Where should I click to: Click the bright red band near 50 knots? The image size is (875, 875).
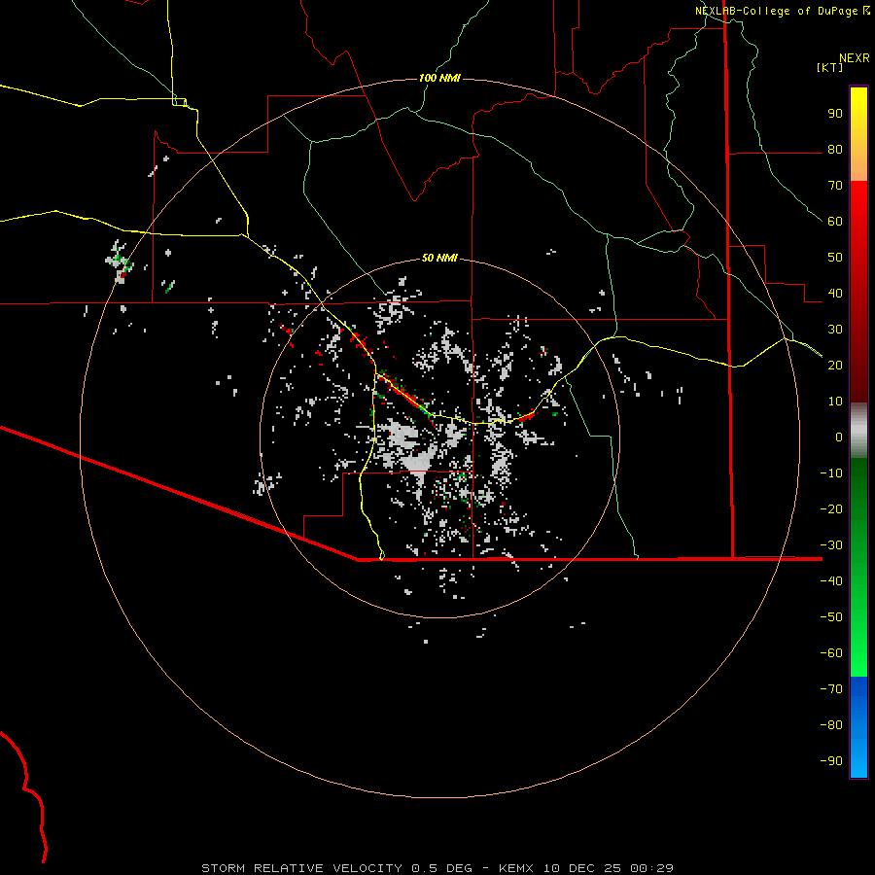coord(858,258)
